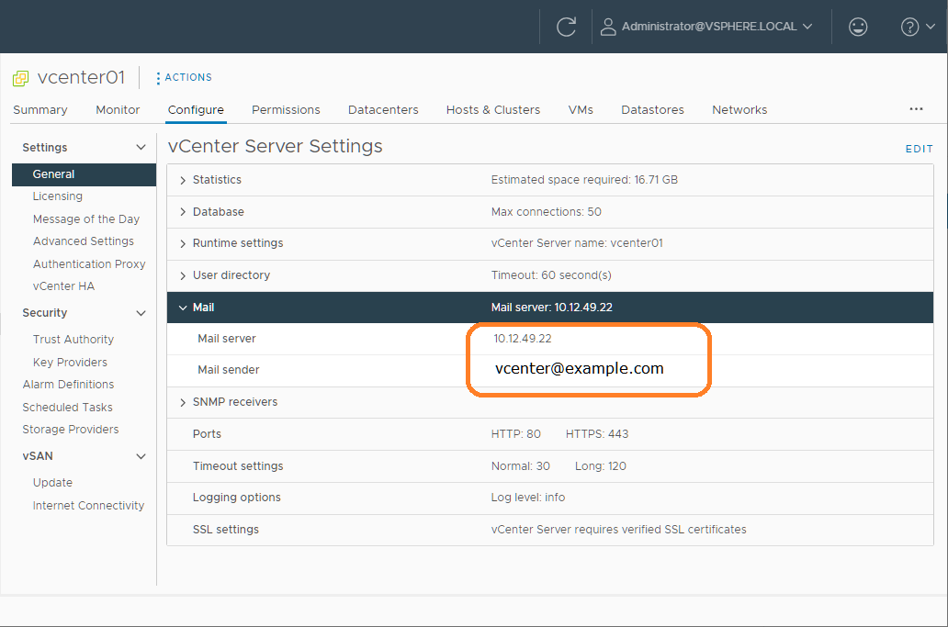Open Authentication Proxy settings
This screenshot has height=627, width=948.
pyautogui.click(x=89, y=264)
